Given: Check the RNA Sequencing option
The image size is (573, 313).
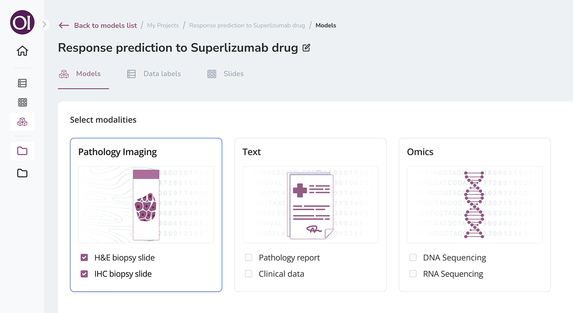Looking at the screenshot, I should [413, 274].
